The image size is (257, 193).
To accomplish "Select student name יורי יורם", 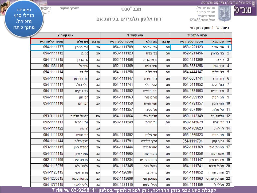I will pyautogui.click(x=219, y=122).
